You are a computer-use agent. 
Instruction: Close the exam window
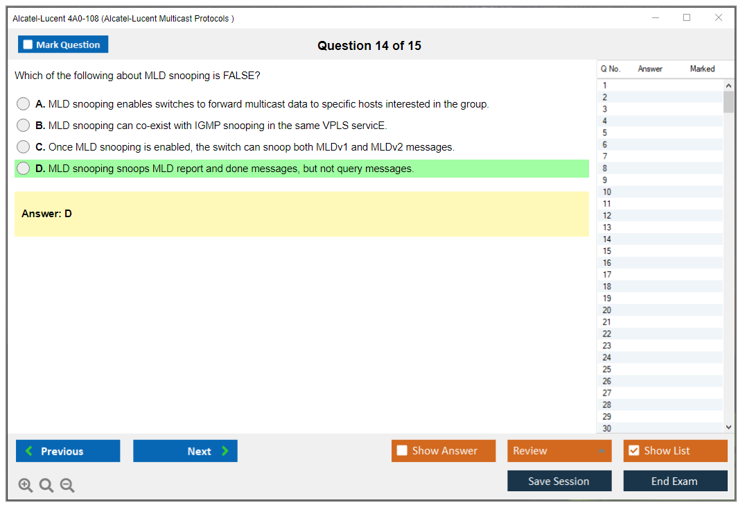point(719,18)
